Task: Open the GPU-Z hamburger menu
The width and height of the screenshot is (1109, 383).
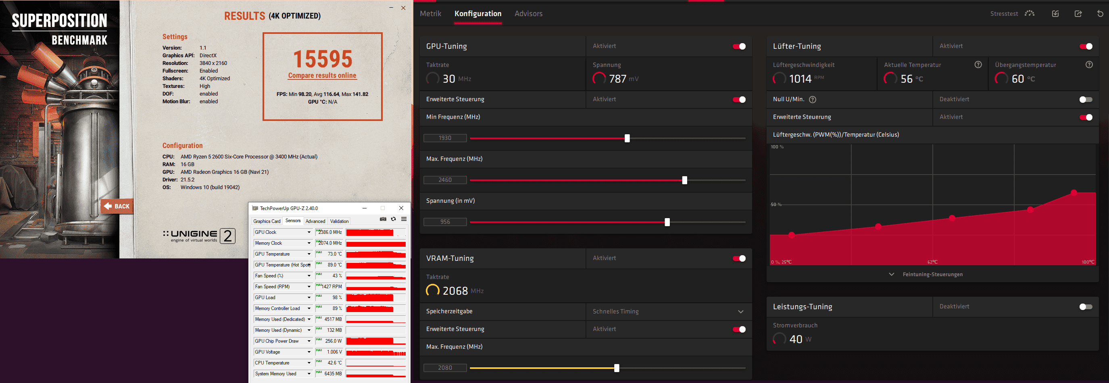Action: [404, 219]
